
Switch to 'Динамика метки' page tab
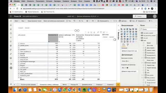pos(87,84)
